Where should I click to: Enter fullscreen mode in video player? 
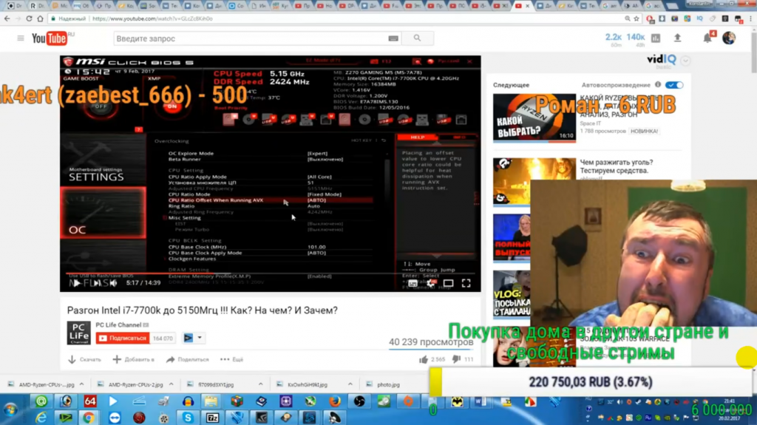(466, 282)
